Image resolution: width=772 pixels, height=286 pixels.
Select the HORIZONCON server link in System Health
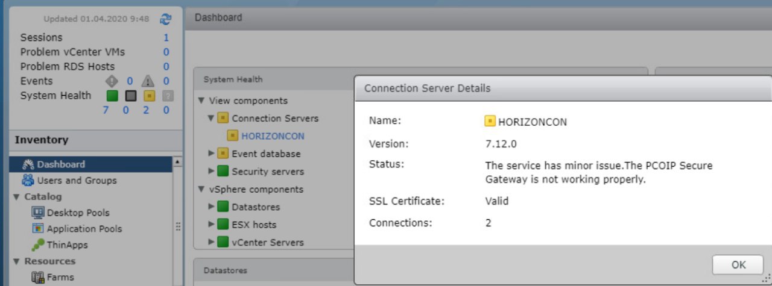(273, 136)
